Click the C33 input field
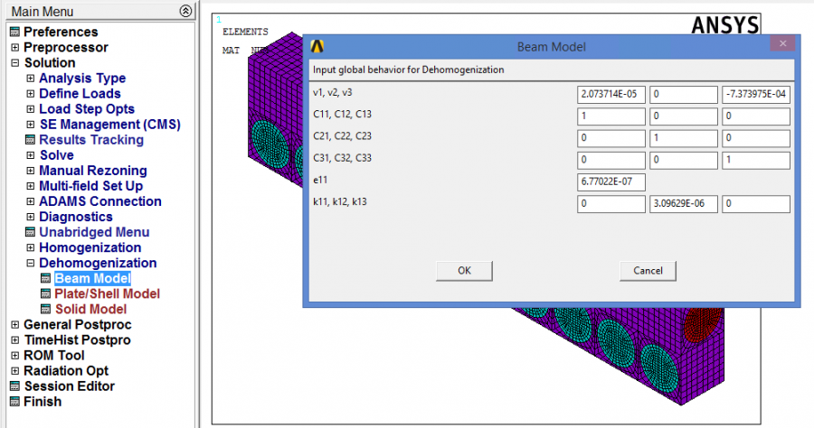 tap(756, 160)
